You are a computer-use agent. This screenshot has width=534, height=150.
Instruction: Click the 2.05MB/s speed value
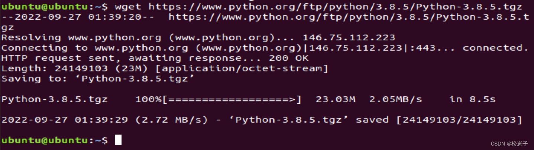(395, 99)
